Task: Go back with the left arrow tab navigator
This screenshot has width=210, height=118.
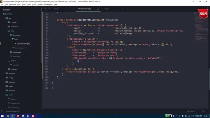Action: 46,8
